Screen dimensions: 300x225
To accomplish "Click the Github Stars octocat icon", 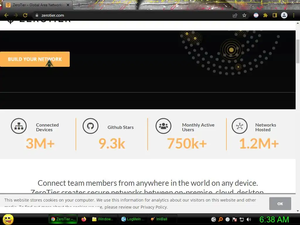I will click(x=91, y=126).
